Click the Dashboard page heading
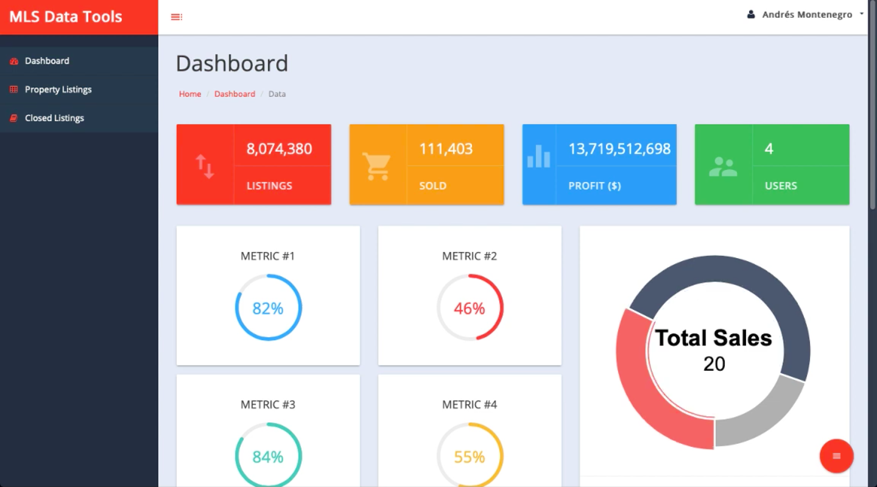This screenshot has width=877, height=487. pos(232,63)
